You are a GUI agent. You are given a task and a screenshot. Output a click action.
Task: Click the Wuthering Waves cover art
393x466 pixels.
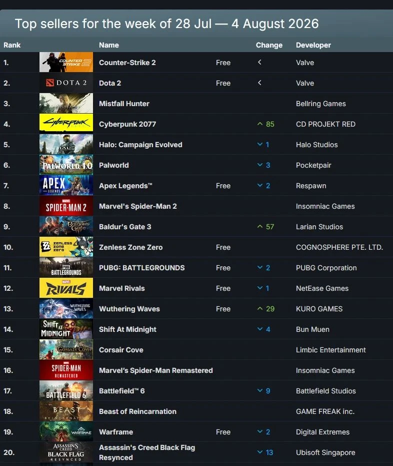click(x=66, y=308)
